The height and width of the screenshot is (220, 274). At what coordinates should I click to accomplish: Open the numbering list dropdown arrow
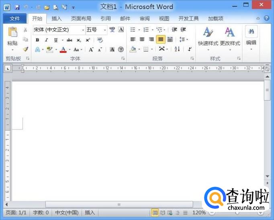(152, 30)
